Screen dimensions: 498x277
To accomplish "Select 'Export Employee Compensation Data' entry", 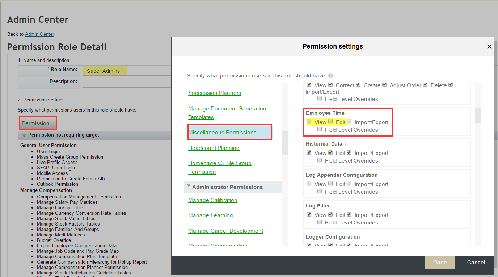I will 77,246.
